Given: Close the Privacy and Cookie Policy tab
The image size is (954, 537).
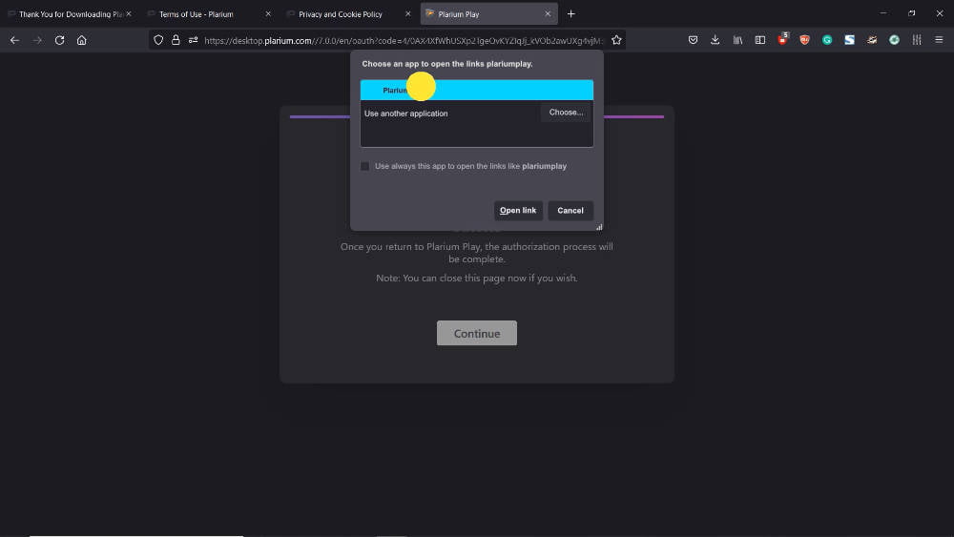Looking at the screenshot, I should [407, 13].
